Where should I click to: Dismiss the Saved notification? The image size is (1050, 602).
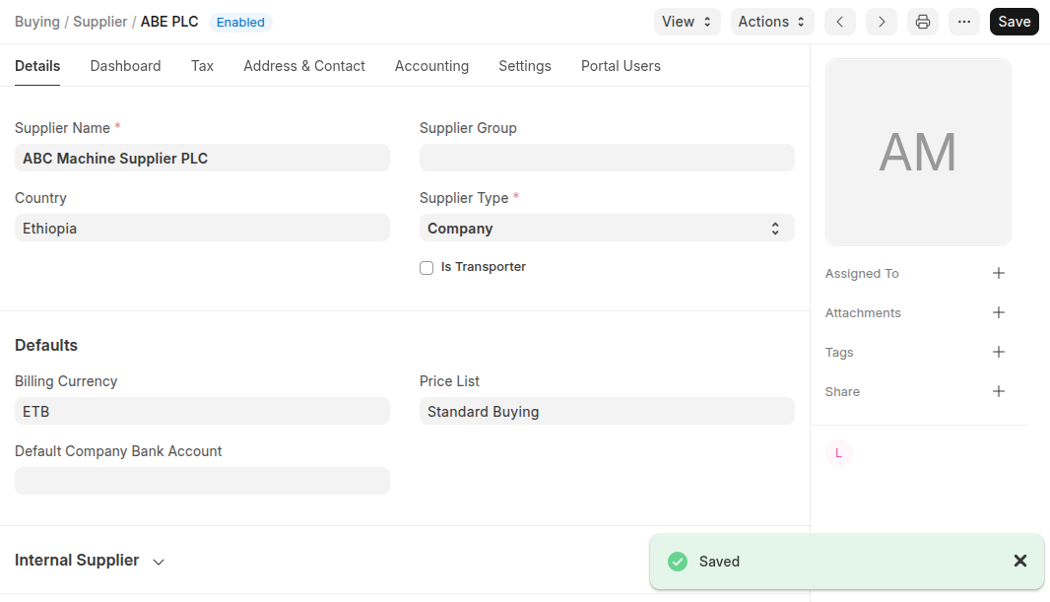coord(1020,561)
